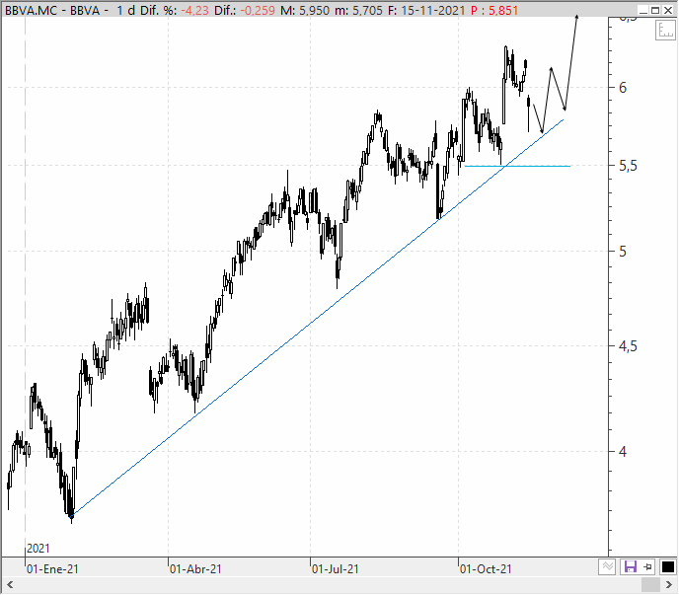Click the horizontal scrollbar thumb
Screen dimensions: 679x595
650,584
